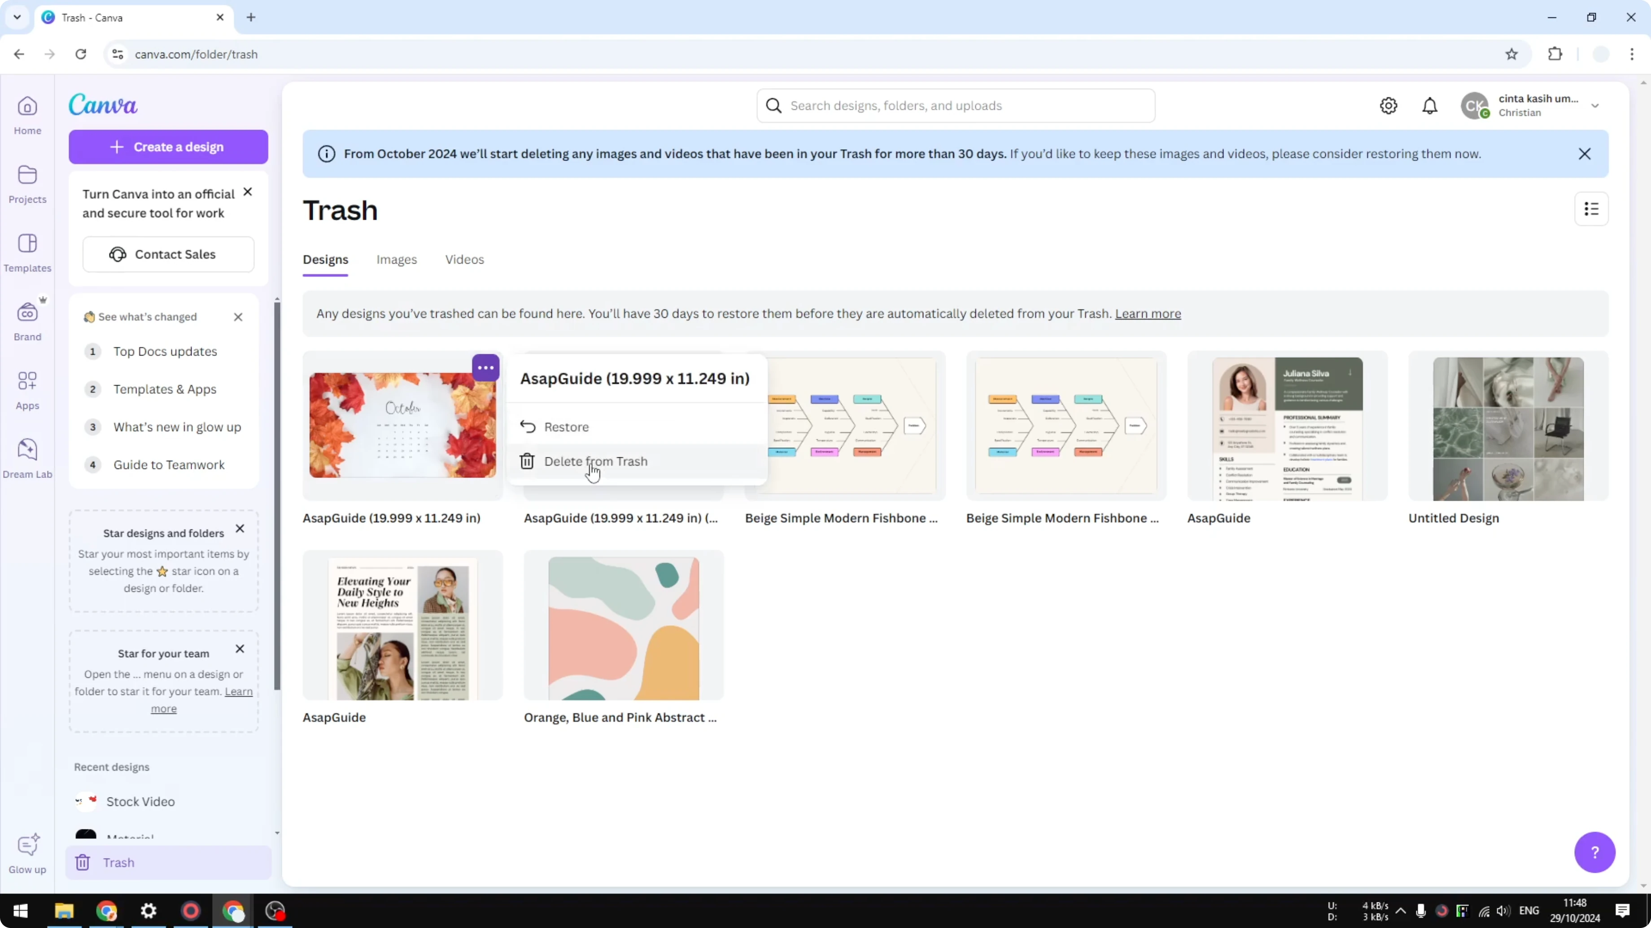Open the tab search dropdown in Chrome

17,17
